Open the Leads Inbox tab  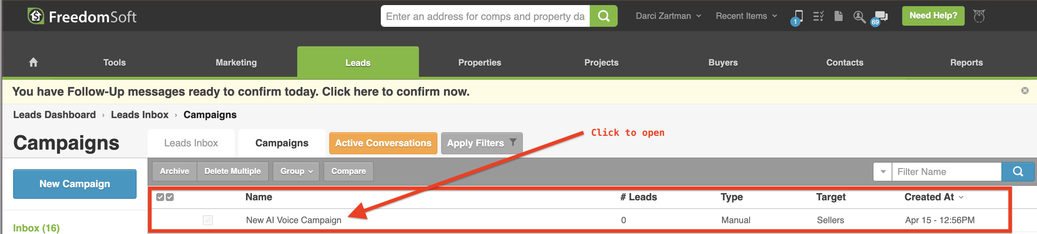tap(191, 143)
